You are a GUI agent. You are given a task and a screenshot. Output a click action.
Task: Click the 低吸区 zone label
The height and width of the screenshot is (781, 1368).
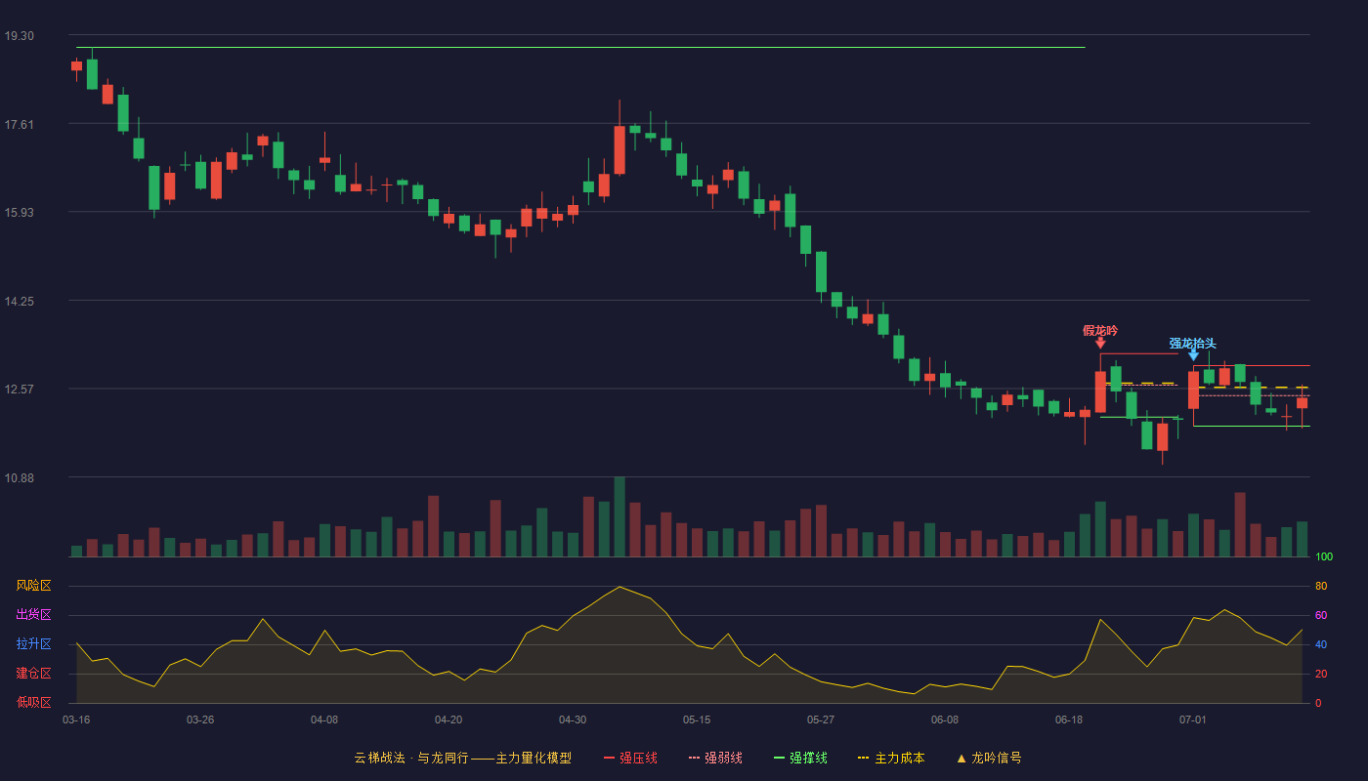33,703
